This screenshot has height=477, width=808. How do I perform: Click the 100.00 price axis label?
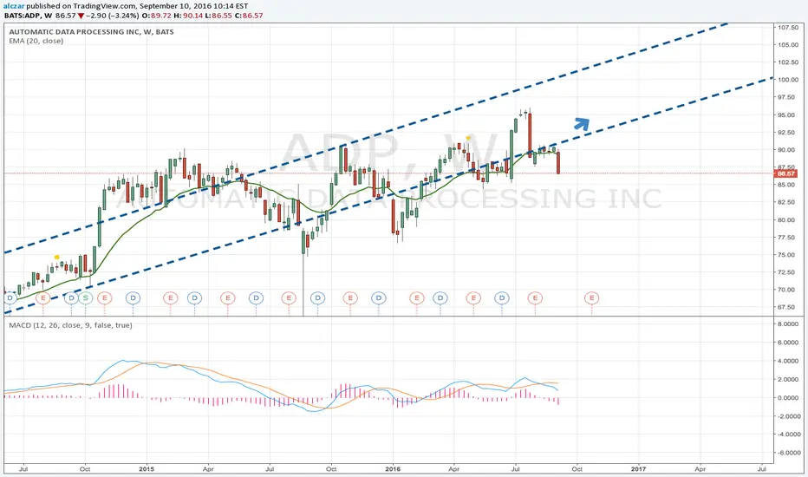click(788, 80)
